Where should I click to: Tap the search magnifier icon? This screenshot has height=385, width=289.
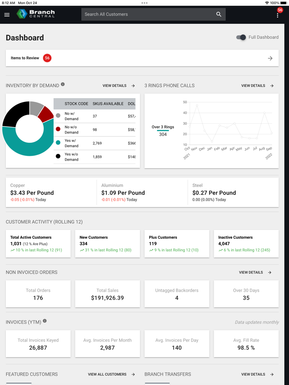[x=219, y=14]
